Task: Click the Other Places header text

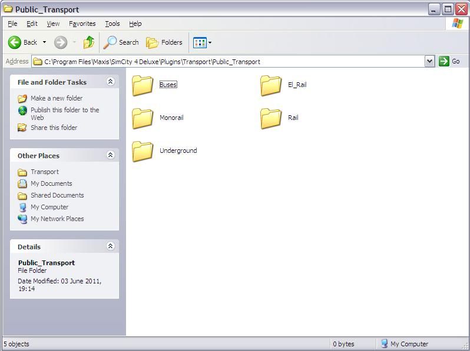Action: [38, 156]
